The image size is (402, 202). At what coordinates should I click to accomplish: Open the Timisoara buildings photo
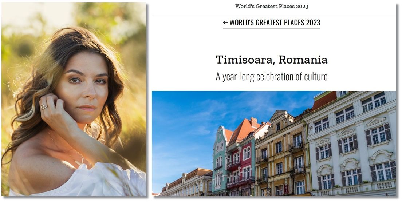tap(274, 144)
